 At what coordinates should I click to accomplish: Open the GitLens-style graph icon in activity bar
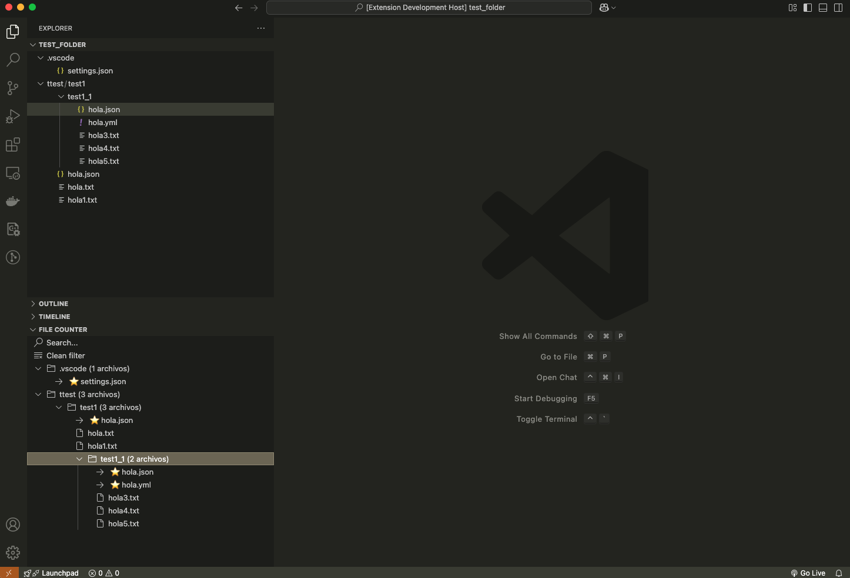tap(13, 257)
